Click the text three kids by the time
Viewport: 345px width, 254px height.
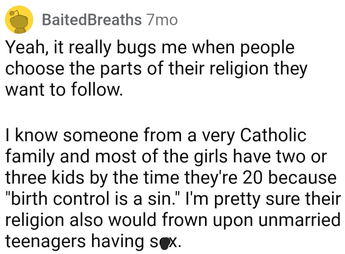[x=92, y=178]
